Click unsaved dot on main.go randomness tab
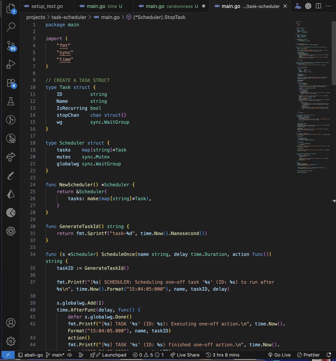 pos(204,6)
